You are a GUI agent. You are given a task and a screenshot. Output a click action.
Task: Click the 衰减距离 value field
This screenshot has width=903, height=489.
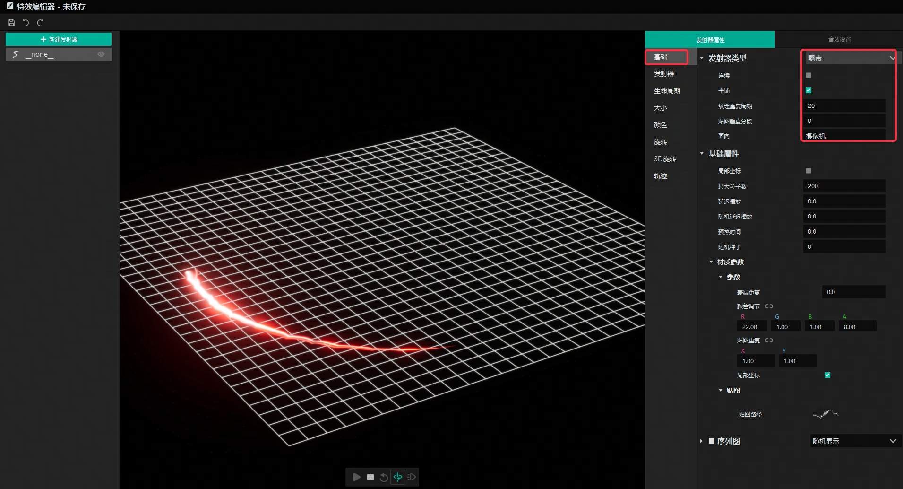(x=853, y=292)
